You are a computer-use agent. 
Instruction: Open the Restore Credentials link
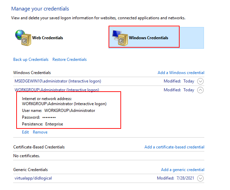[x=70, y=60]
